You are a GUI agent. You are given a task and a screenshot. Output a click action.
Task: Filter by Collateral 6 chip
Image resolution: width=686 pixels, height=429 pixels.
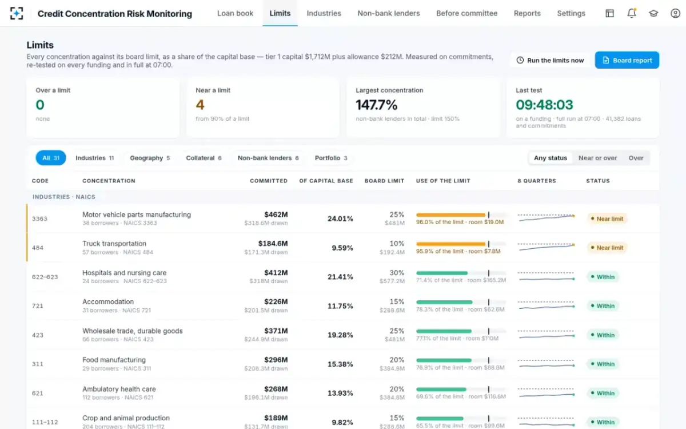[x=204, y=158]
